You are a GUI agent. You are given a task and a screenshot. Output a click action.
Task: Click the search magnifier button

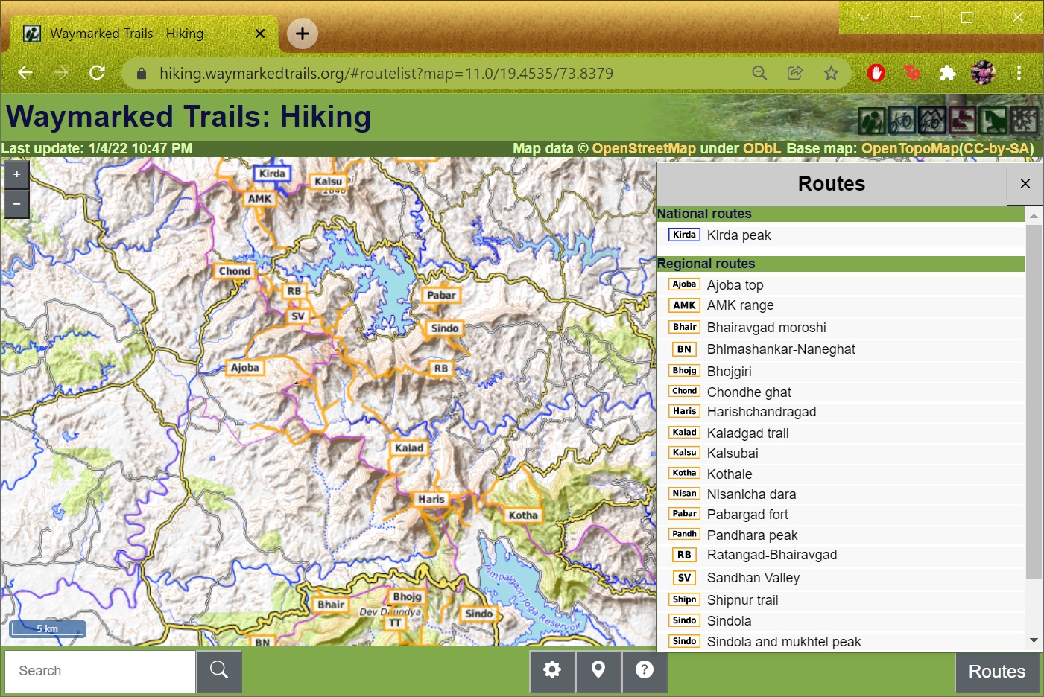(x=219, y=671)
